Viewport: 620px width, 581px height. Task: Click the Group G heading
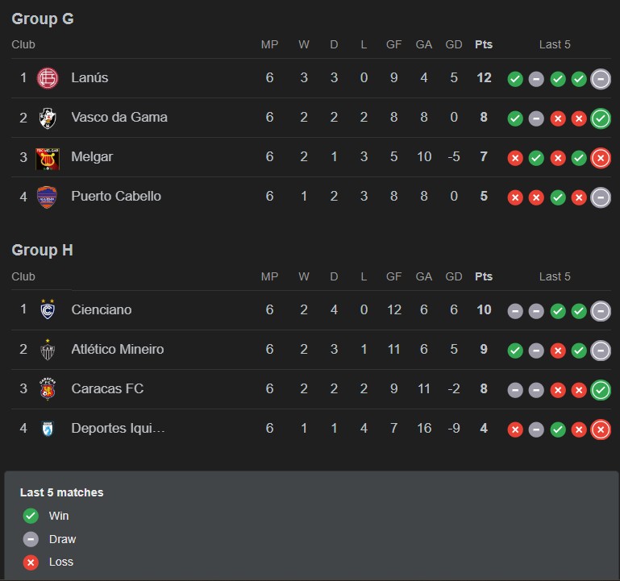pyautogui.click(x=43, y=19)
